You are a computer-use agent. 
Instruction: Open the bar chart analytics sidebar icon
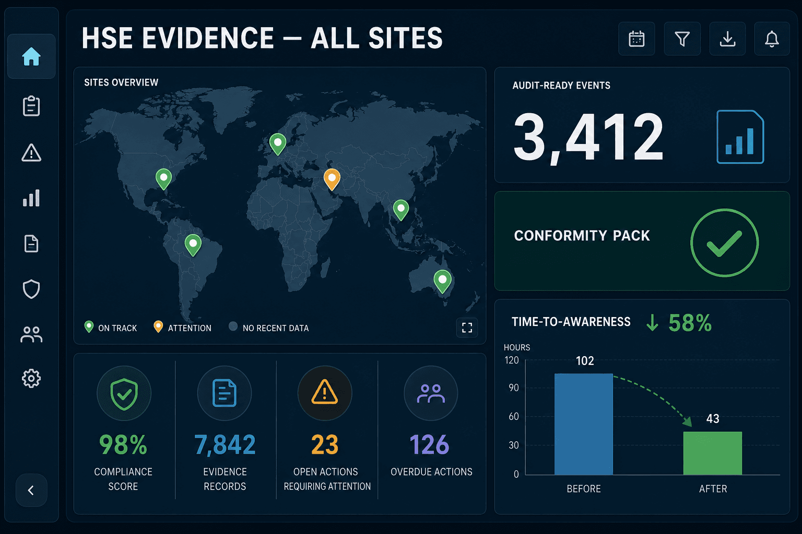pos(31,198)
